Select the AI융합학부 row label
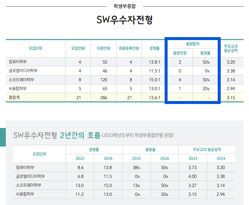 point(18,88)
